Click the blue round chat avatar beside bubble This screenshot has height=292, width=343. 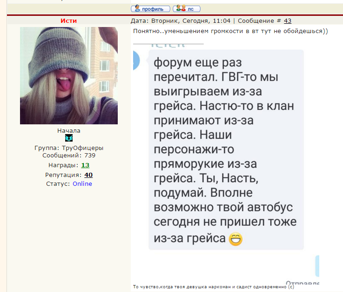[x=135, y=61]
